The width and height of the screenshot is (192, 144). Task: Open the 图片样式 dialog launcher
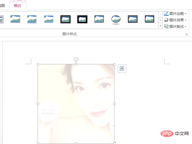click(187, 35)
